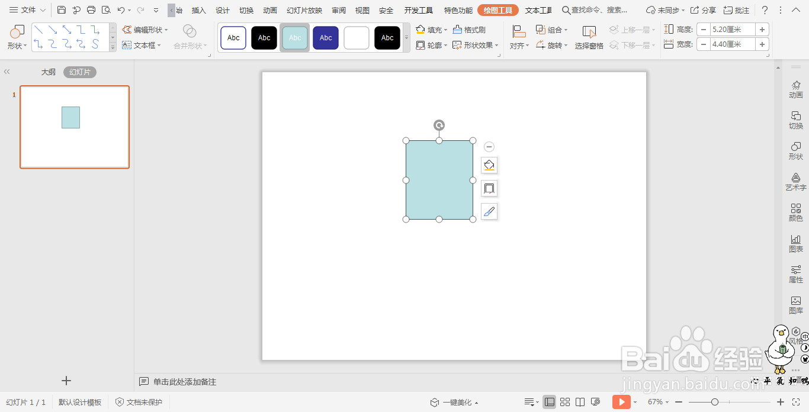Click the zoom in plus in status bar

(x=781, y=402)
